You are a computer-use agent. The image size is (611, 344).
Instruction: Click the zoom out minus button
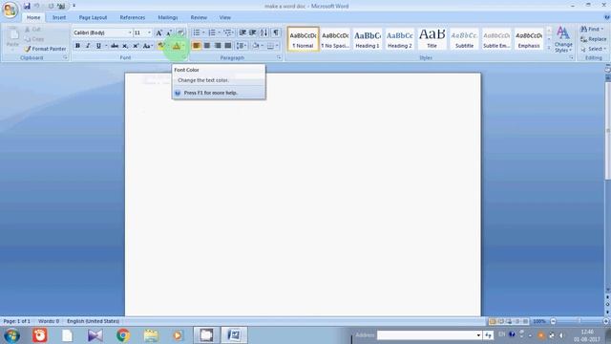pos(553,321)
